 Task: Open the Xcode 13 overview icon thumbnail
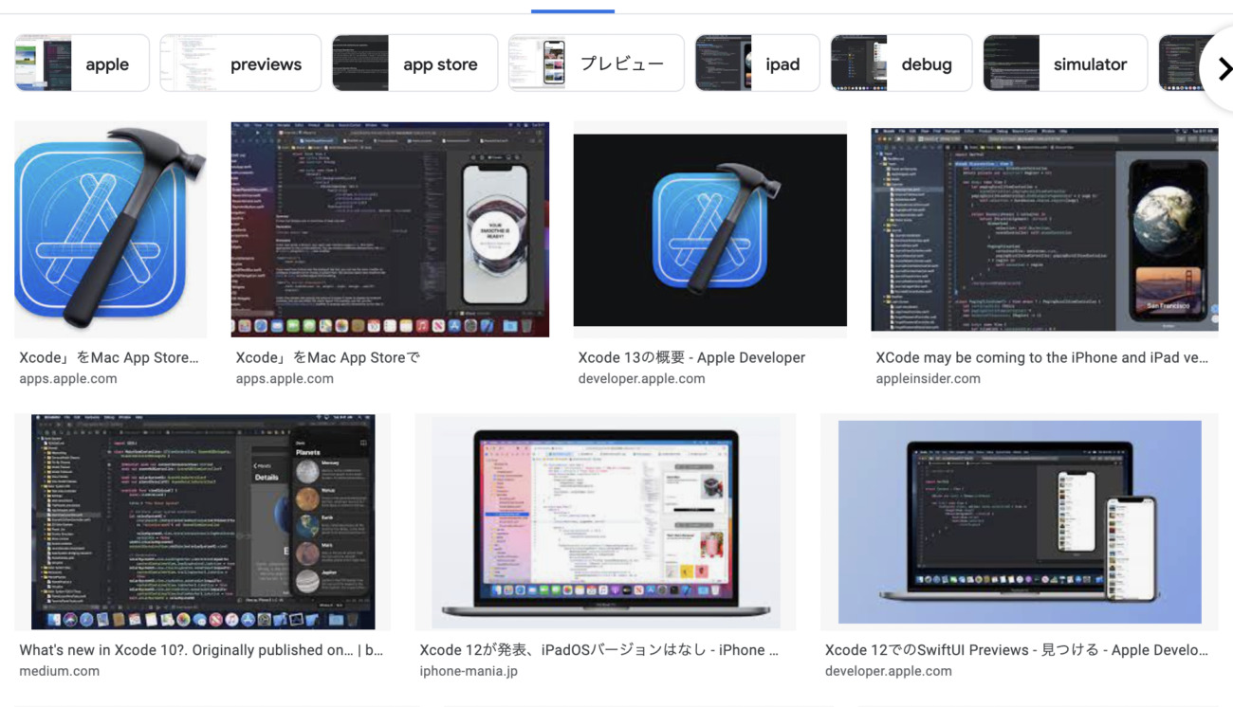tap(710, 228)
